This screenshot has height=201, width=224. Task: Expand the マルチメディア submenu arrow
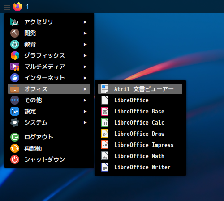coord(85,67)
